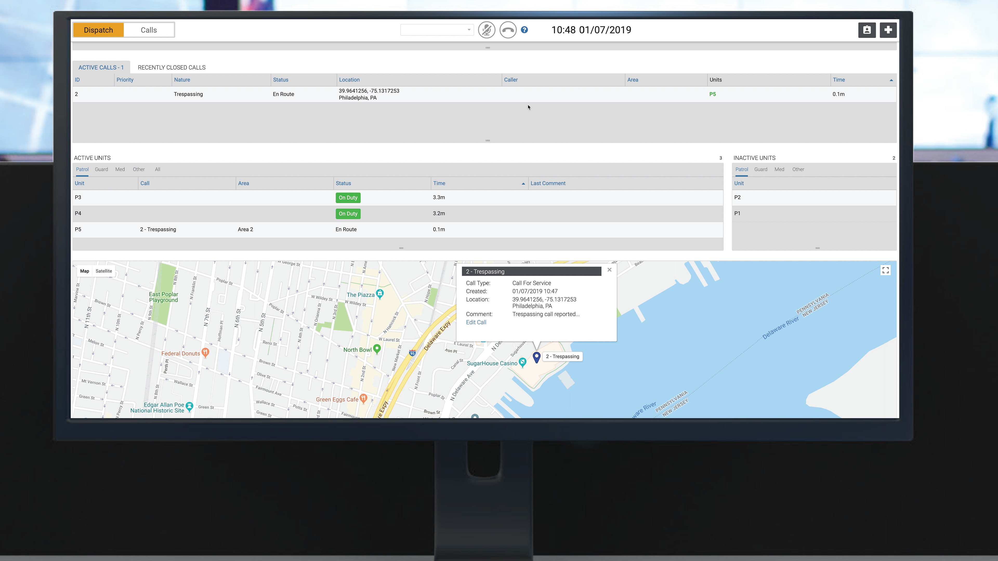Select Patrol tab in Active Units
Screen dimensions: 998x561
[x=82, y=169]
